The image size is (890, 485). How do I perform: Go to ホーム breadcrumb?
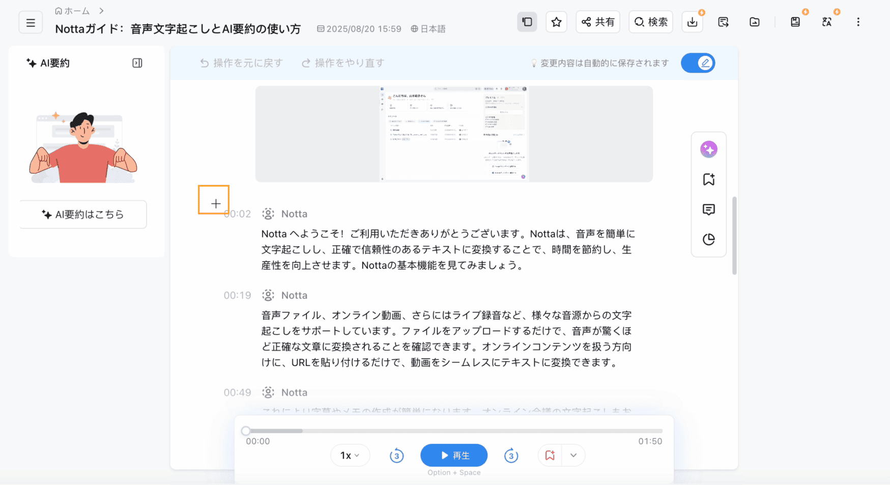pyautogui.click(x=72, y=11)
